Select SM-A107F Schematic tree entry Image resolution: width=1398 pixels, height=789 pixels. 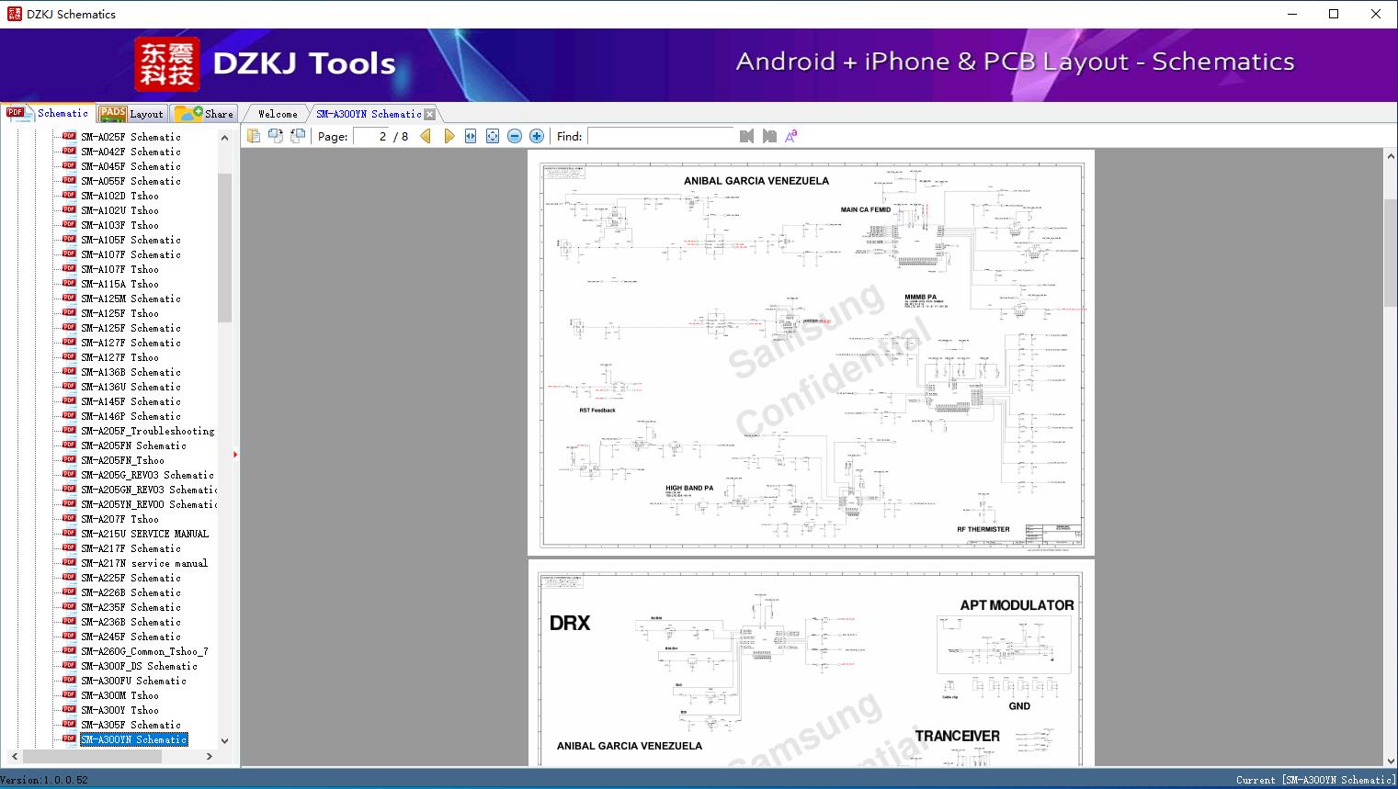click(x=131, y=254)
